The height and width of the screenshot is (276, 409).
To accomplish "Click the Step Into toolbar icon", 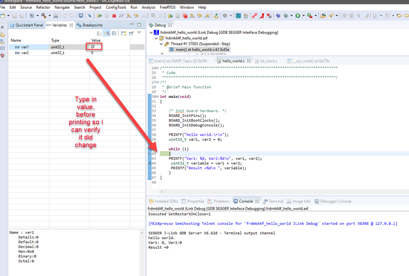I will (x=129, y=16).
